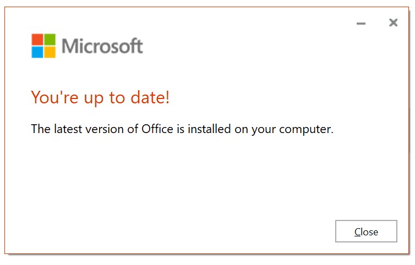The height and width of the screenshot is (265, 415).
Task: Click the word "latest" in the message
Action: [x=68, y=129]
